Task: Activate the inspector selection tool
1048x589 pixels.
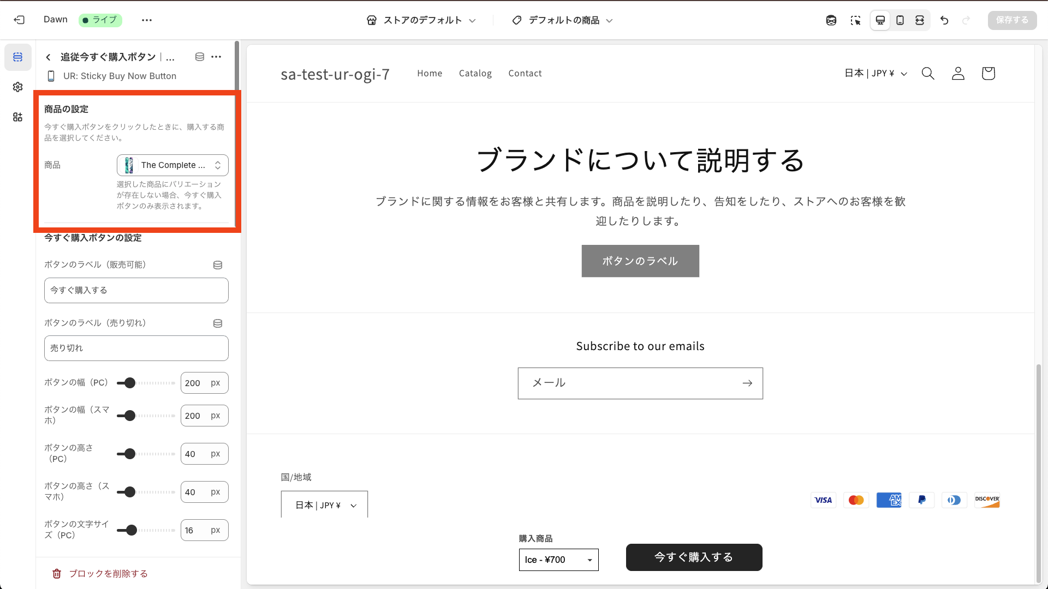Action: click(x=855, y=20)
